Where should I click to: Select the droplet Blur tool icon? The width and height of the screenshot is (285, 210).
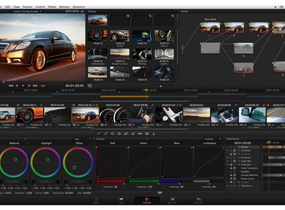pos(154,134)
